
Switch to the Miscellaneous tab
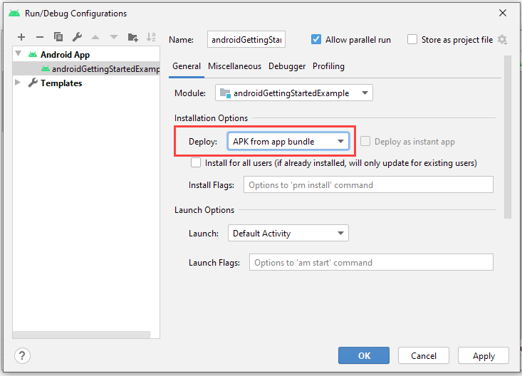click(x=234, y=66)
